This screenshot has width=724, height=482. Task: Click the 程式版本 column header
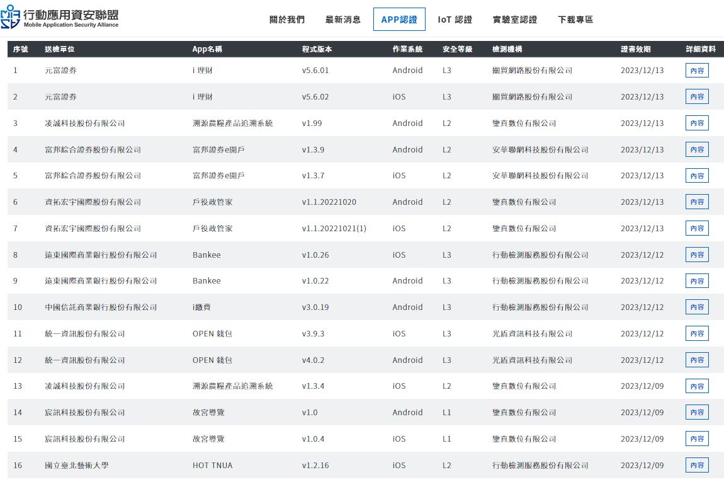pos(317,49)
